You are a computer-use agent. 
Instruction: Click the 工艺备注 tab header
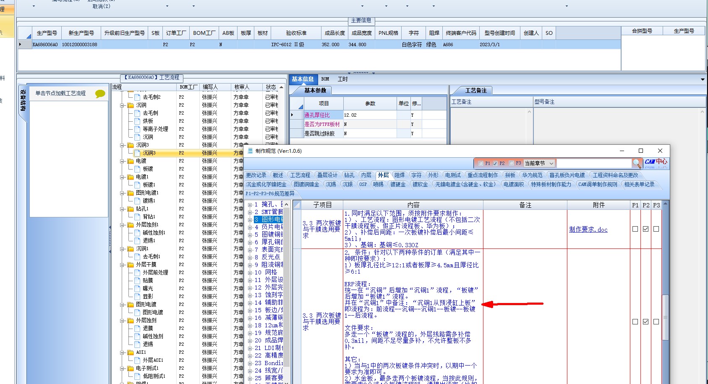point(476,91)
